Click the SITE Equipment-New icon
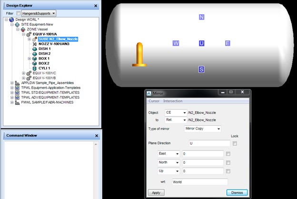This screenshot has width=297, height=199. [x=18, y=24]
